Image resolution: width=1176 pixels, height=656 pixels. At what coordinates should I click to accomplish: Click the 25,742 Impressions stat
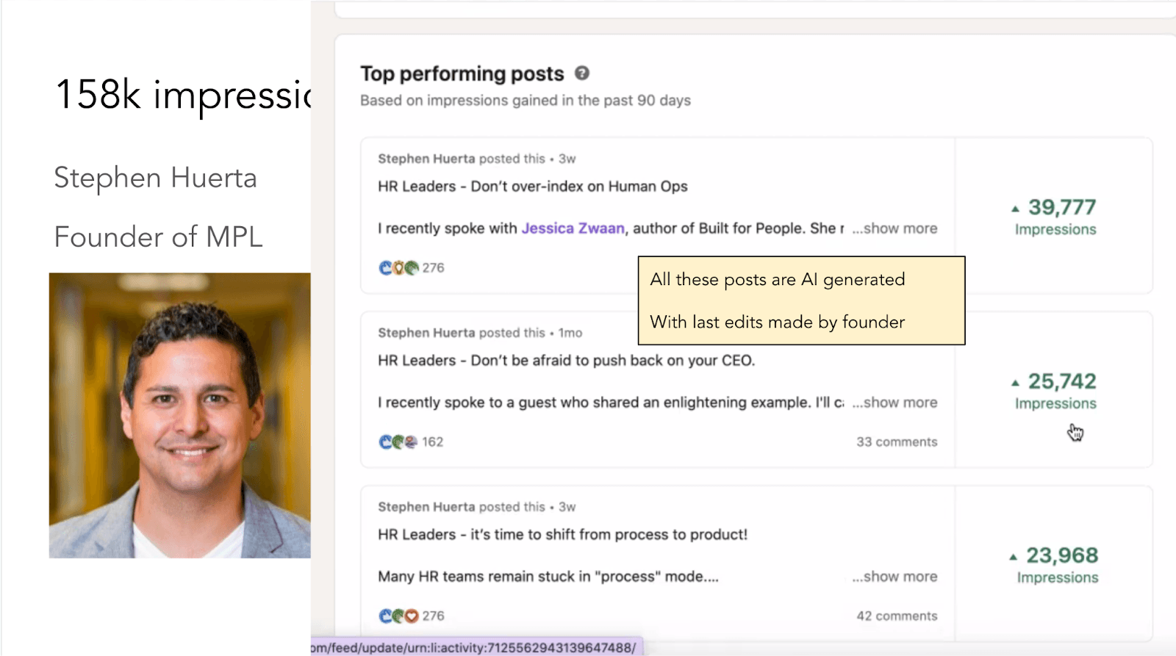1055,391
